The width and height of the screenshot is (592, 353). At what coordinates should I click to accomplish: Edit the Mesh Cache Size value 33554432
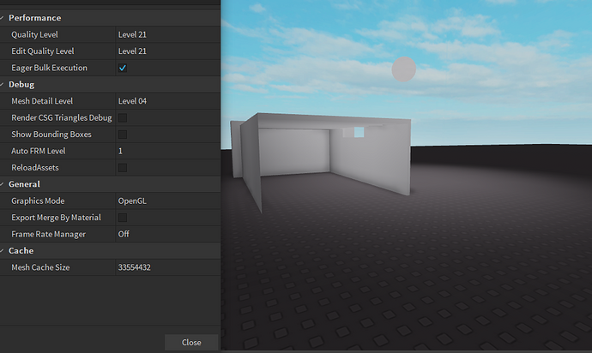tap(168, 267)
